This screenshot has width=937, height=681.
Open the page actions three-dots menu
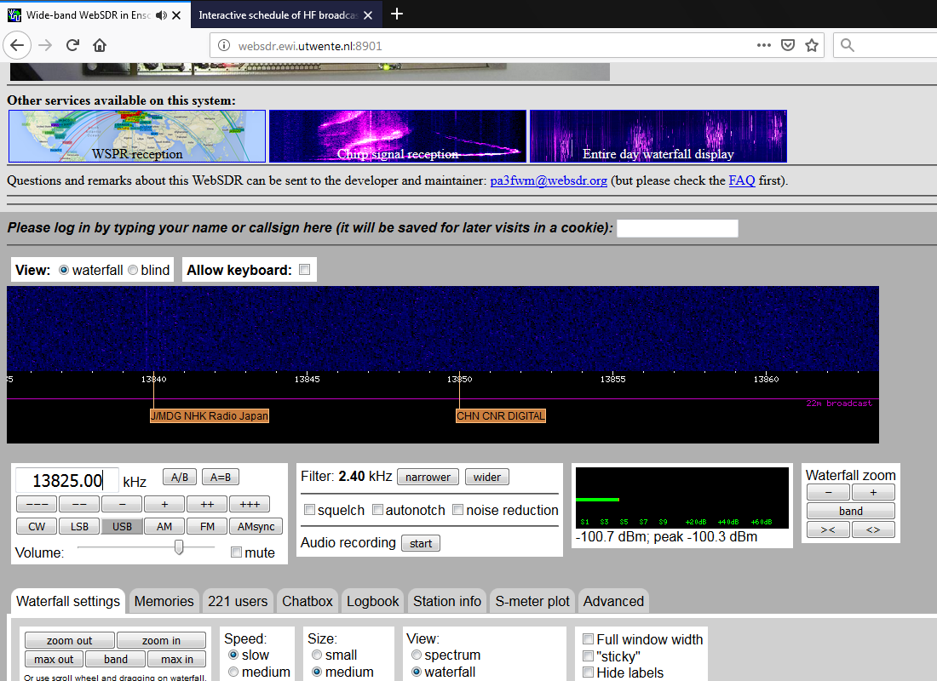[764, 45]
